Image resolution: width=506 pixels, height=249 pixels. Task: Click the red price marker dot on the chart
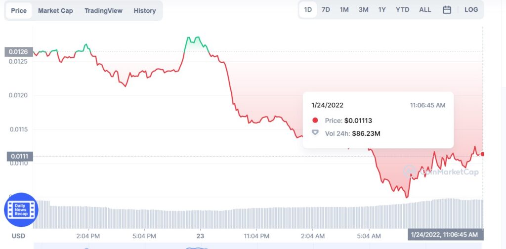tap(482, 154)
